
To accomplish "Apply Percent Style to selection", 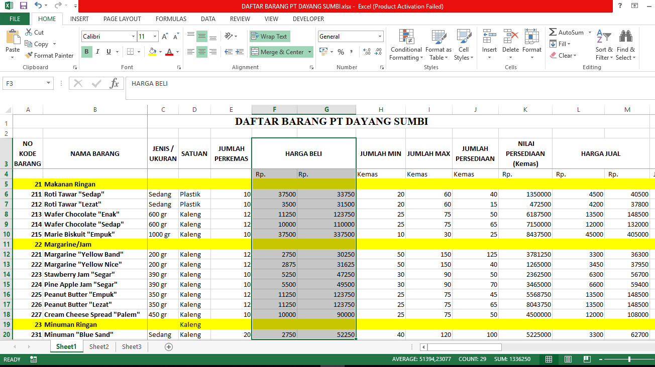I will click(x=341, y=52).
